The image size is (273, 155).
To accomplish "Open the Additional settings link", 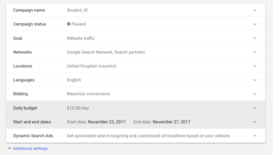I will [30, 149].
